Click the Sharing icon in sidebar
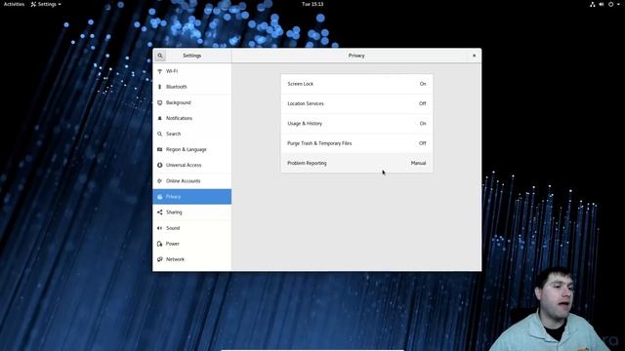 (x=160, y=213)
